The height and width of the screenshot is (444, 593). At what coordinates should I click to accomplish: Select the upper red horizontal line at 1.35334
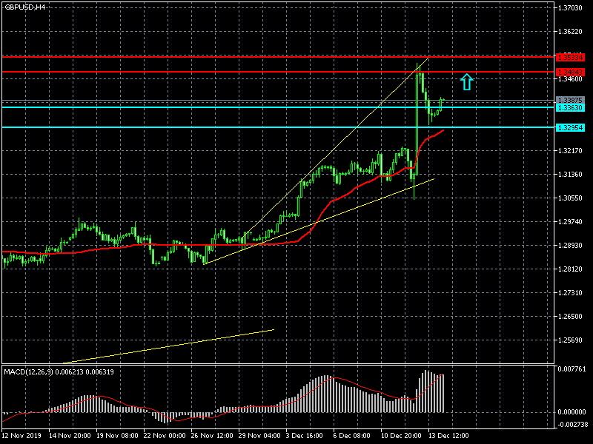[278, 57]
